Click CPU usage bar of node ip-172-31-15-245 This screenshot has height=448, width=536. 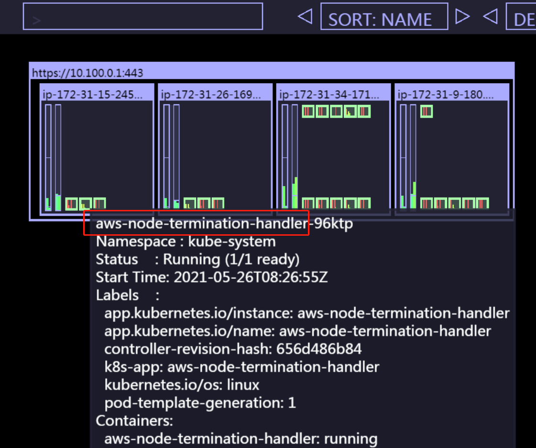tap(48, 157)
